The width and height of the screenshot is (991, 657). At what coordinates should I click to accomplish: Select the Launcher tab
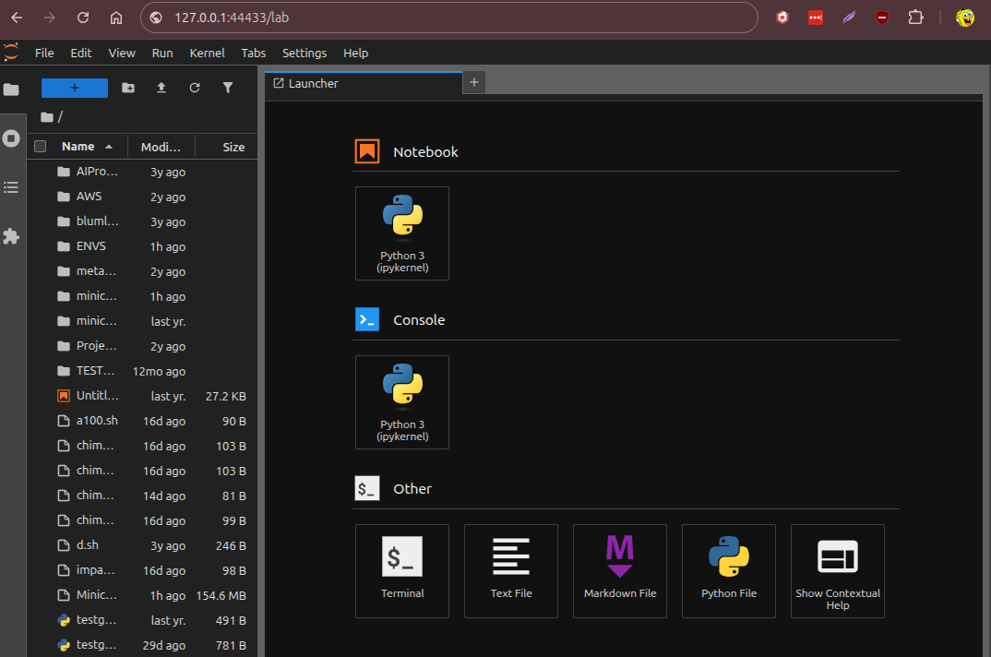pos(364,83)
